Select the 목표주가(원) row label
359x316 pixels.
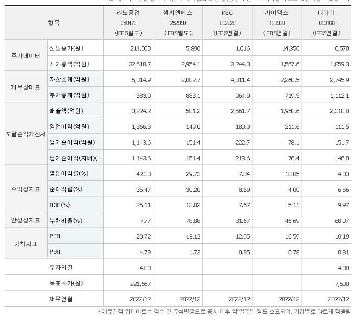pyautogui.click(x=66, y=283)
